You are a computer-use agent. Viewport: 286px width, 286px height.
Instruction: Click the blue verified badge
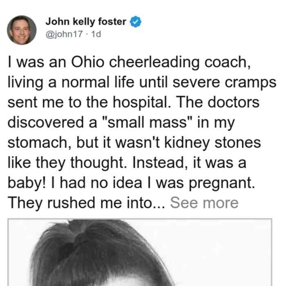point(135,22)
